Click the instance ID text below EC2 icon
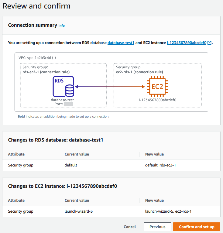This screenshot has width=223, height=233. click(x=157, y=100)
